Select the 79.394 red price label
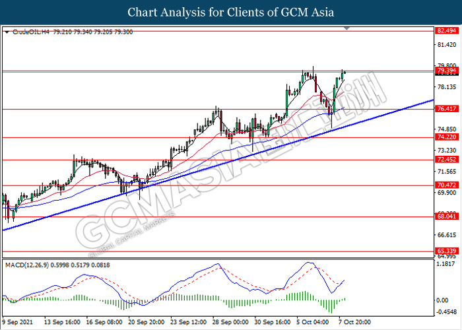This screenshot has width=462, height=330. [x=447, y=71]
